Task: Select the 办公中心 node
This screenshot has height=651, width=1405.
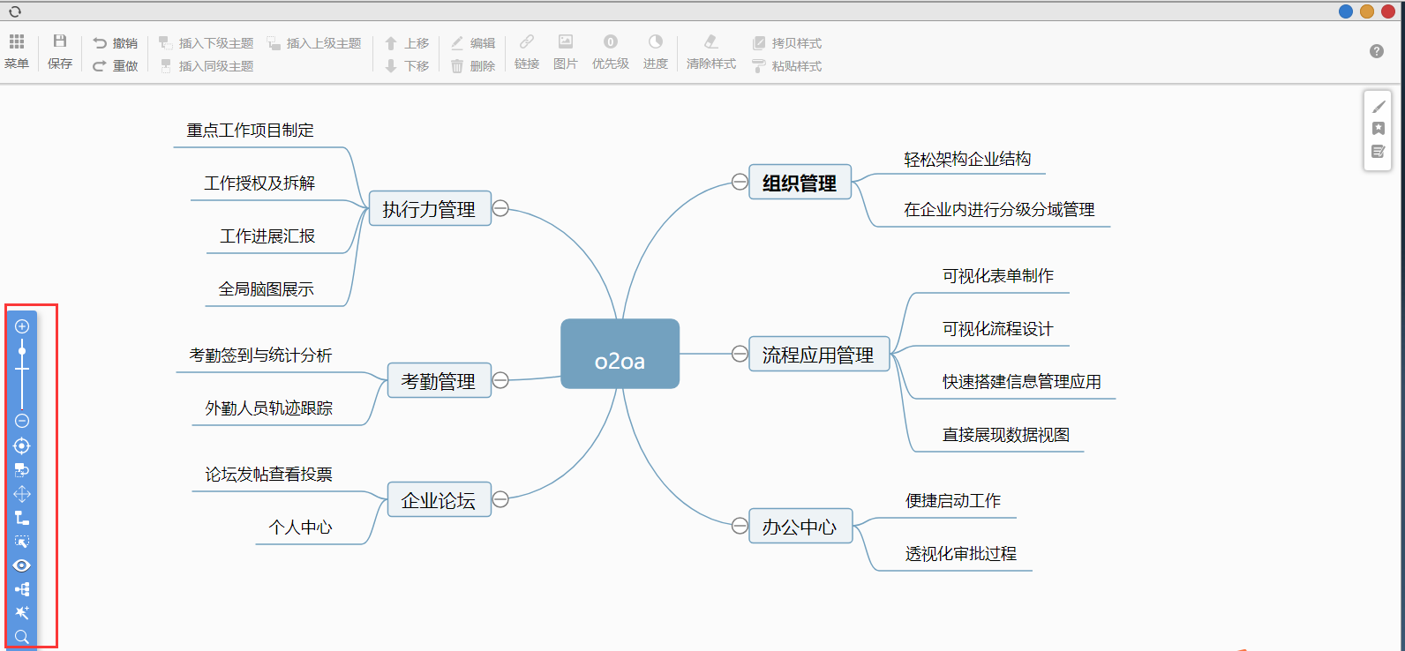Action: [800, 526]
